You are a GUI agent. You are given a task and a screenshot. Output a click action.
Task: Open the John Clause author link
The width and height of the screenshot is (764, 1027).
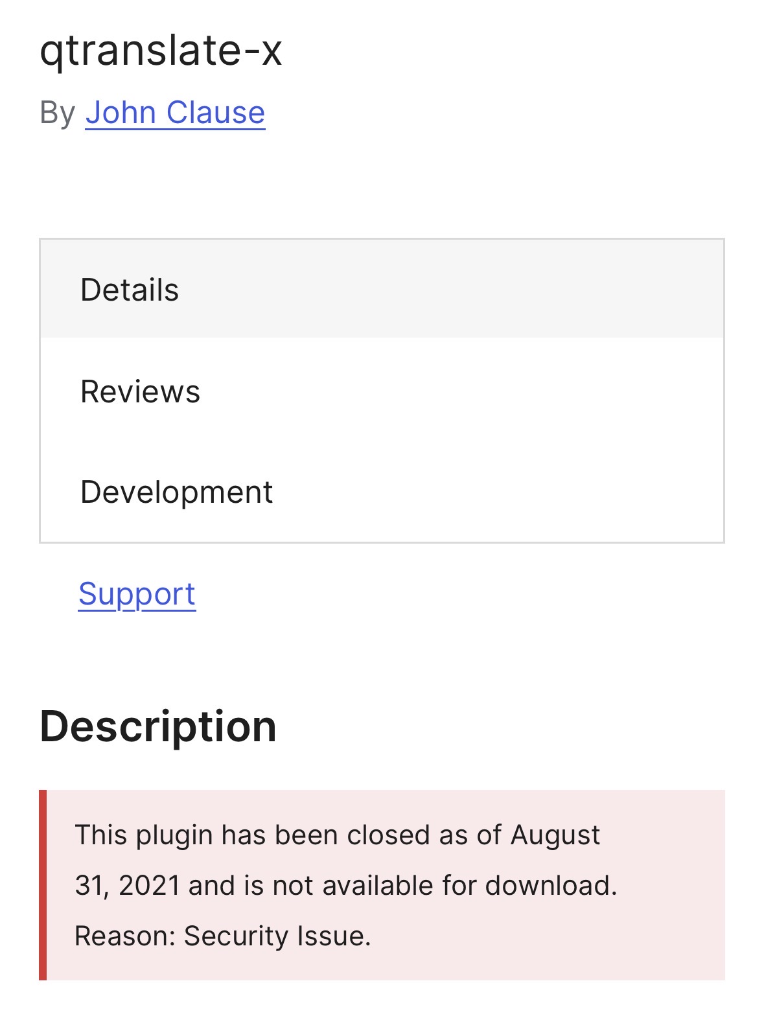pyautogui.click(x=175, y=113)
